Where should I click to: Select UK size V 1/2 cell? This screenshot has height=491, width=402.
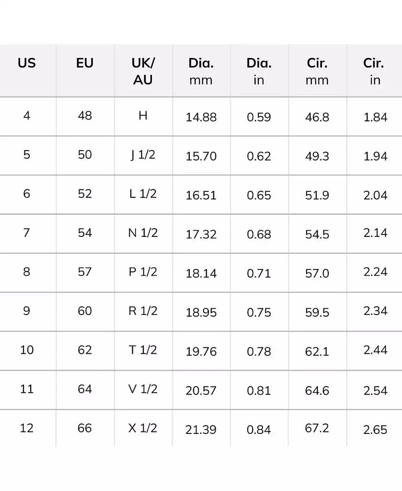143,389
